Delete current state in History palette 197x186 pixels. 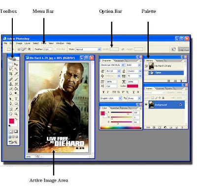[x=181, y=81]
